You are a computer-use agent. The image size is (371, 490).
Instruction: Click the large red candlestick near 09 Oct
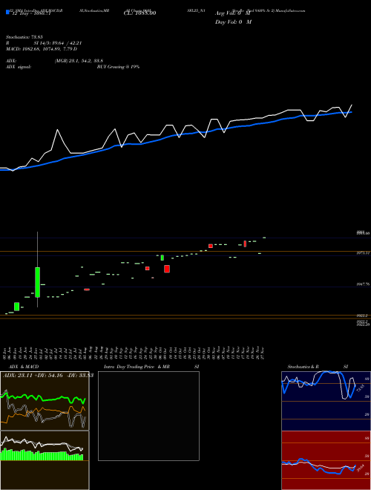click(167, 269)
